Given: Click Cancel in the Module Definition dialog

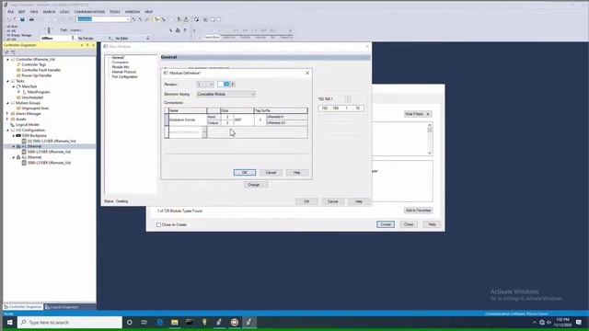Looking at the screenshot, I should [x=271, y=173].
